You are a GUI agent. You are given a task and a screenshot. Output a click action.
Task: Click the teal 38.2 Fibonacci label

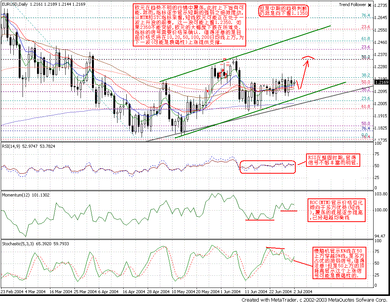(366, 75)
